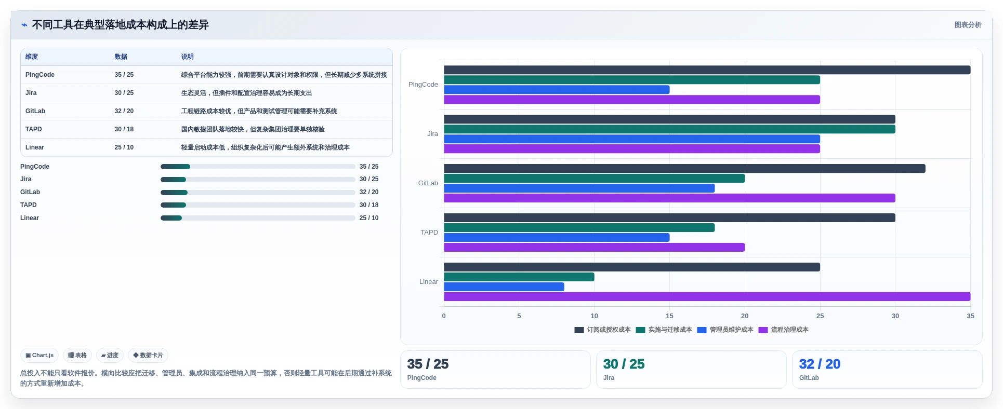Click description starting 工程链路成本较优
Image resolution: width=1003 pixels, height=409 pixels.
[259, 111]
